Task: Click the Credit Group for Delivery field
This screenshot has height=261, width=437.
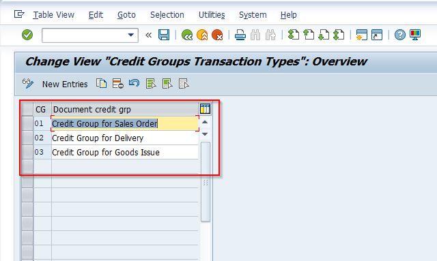Action: [125, 138]
